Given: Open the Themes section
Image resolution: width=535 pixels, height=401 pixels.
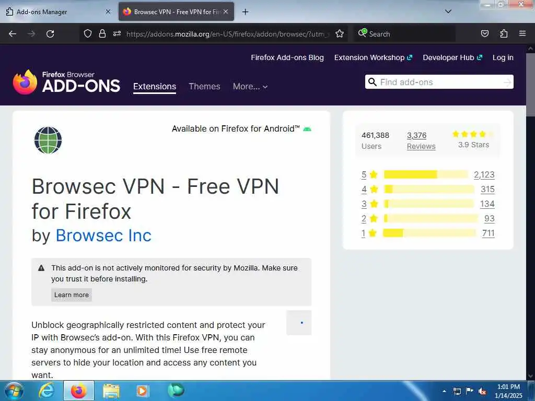Looking at the screenshot, I should 204,86.
